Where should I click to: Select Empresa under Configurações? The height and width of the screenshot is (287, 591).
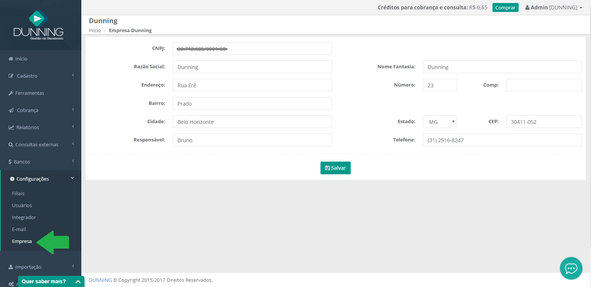pos(22,241)
